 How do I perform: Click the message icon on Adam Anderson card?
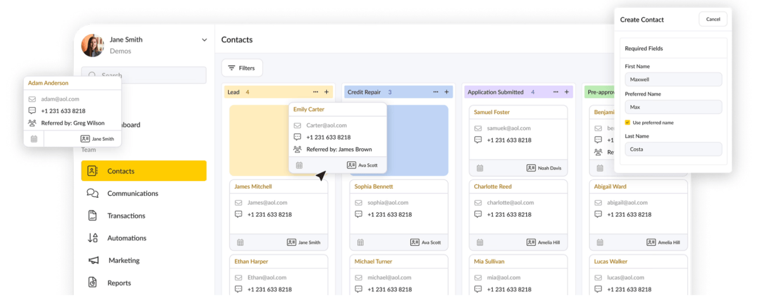tap(32, 111)
